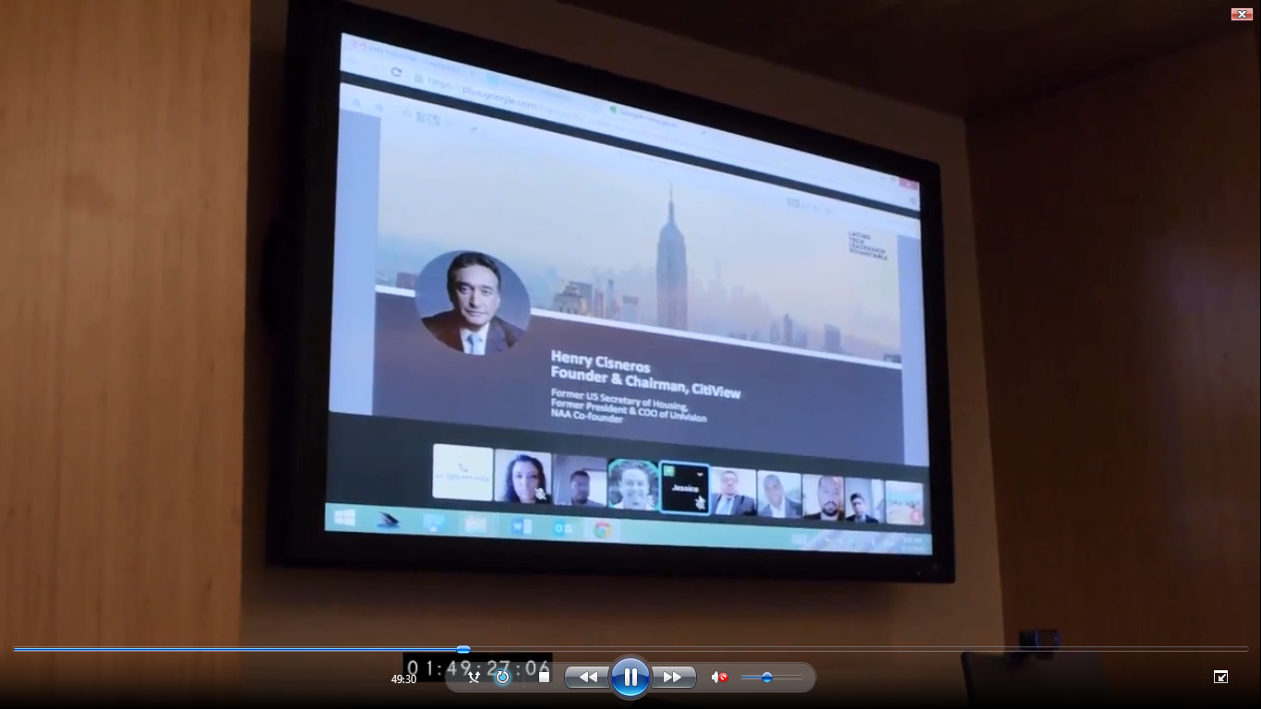Turn on shuffle in the player
Viewport: 1261px width, 709px height.
(474, 677)
